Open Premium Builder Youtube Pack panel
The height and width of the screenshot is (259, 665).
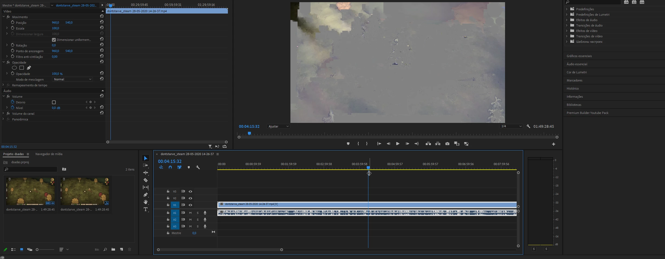588,113
